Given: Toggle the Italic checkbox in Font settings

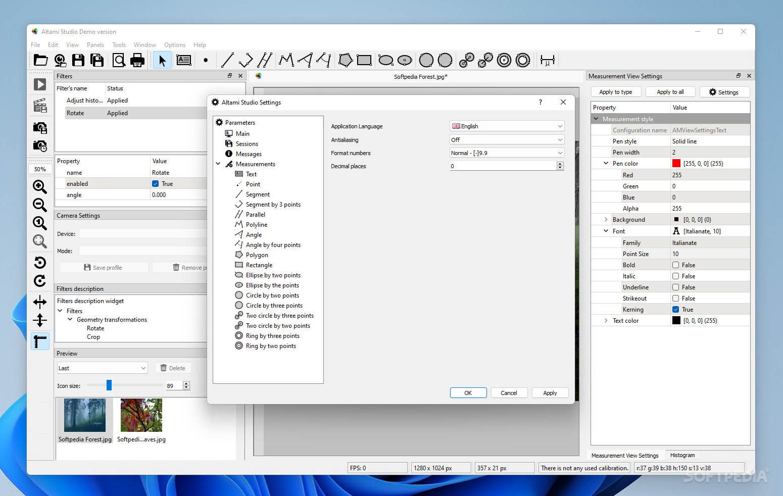Looking at the screenshot, I should tap(675, 276).
